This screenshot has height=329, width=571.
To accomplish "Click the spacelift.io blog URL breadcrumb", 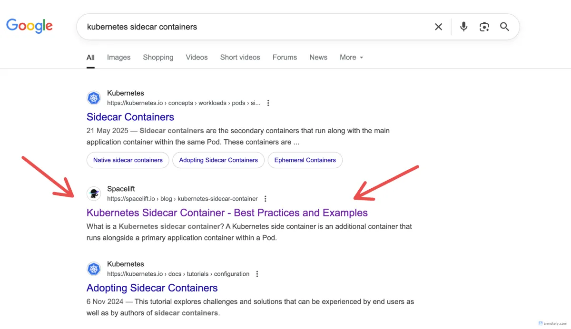I will 182,199.
